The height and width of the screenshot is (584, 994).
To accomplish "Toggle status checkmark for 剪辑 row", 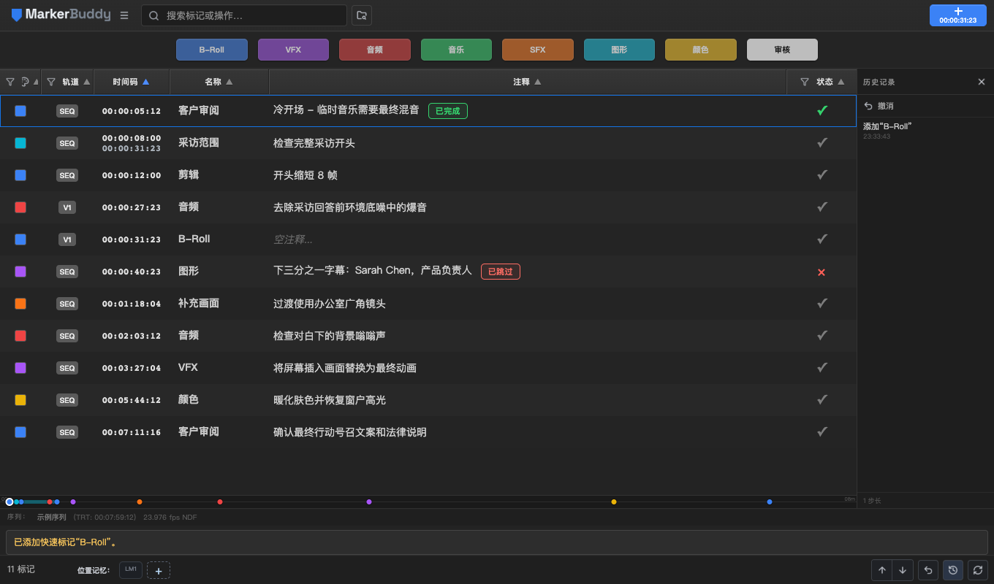I will coord(822,175).
